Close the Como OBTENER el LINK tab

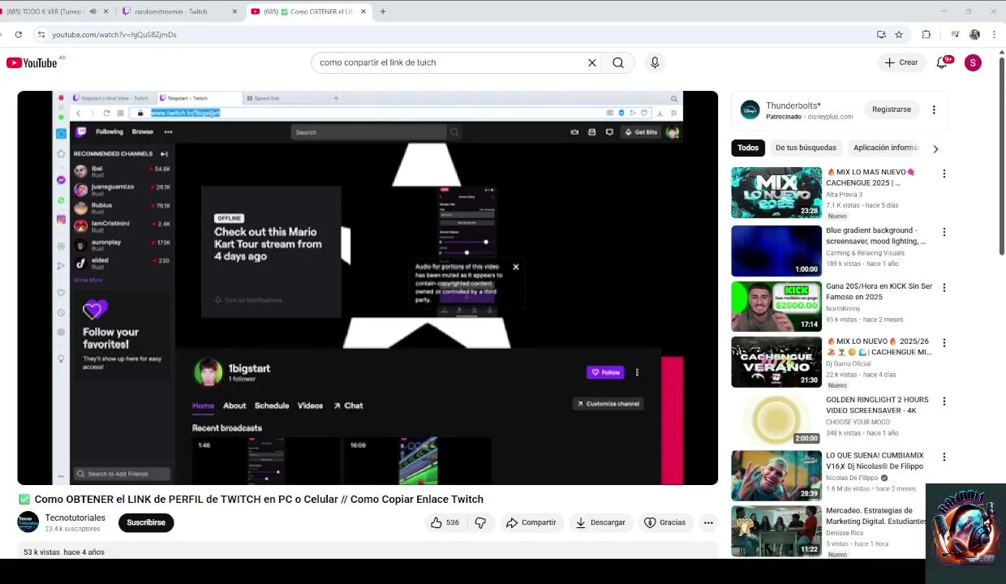[363, 11]
